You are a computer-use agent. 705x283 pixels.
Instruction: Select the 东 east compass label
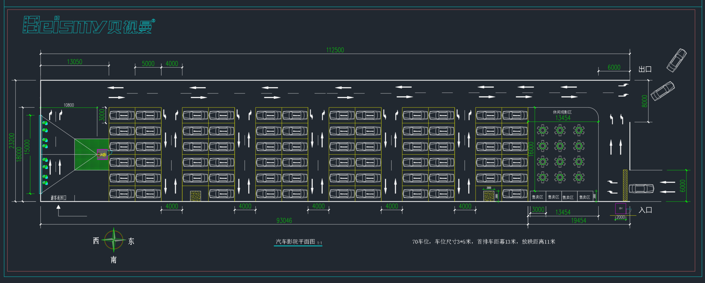point(131,241)
